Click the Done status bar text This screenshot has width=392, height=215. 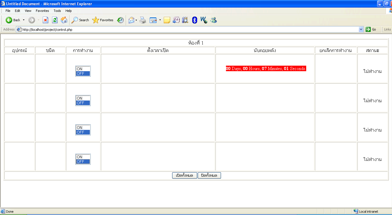coord(10,212)
